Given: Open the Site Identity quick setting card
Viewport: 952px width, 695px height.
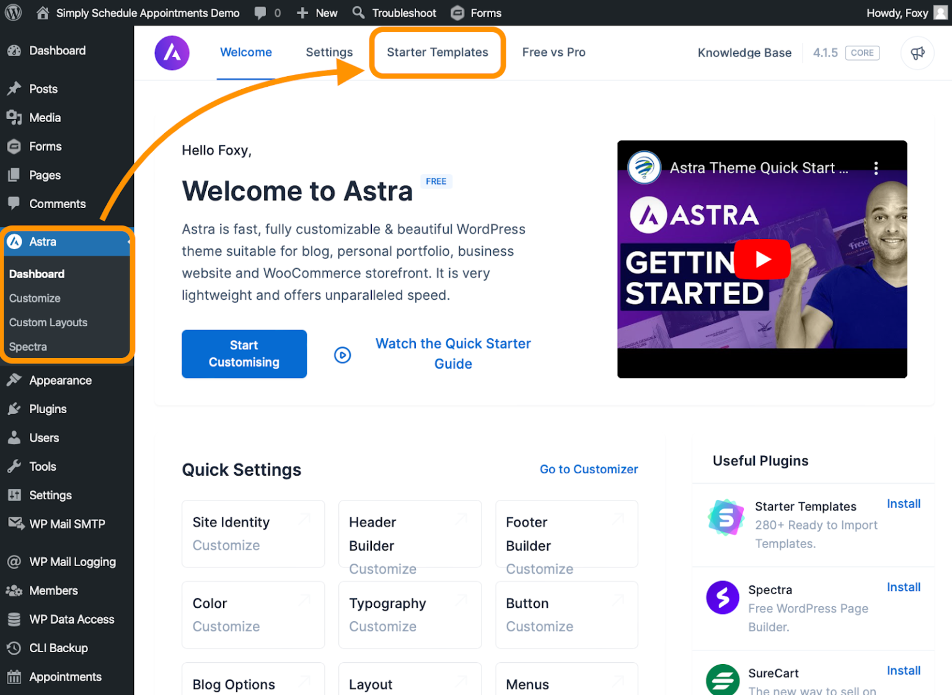Looking at the screenshot, I should [x=253, y=533].
